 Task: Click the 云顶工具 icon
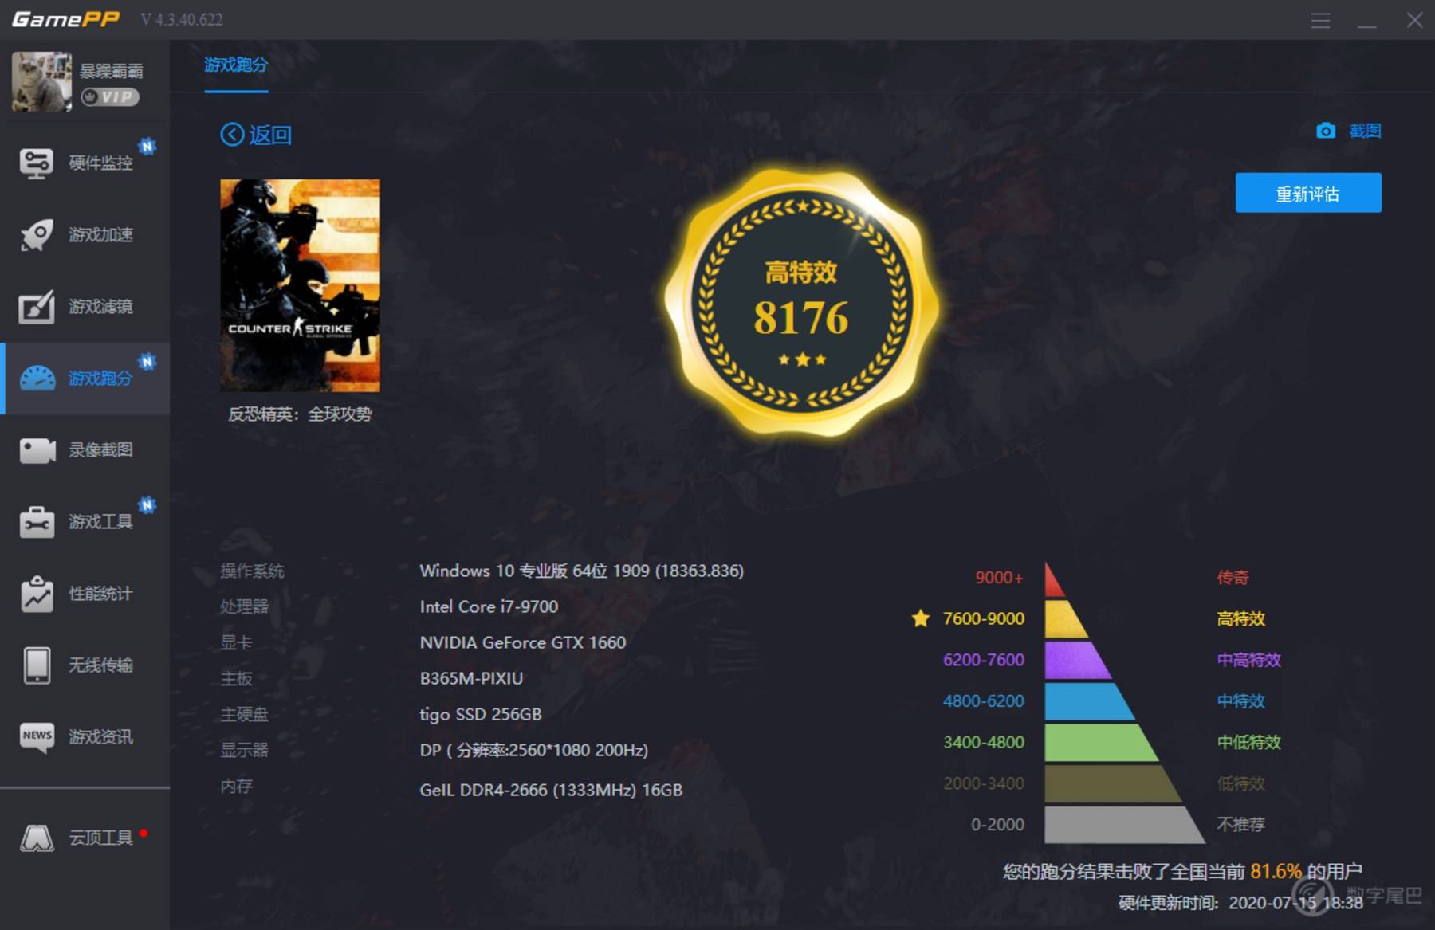tap(37, 838)
